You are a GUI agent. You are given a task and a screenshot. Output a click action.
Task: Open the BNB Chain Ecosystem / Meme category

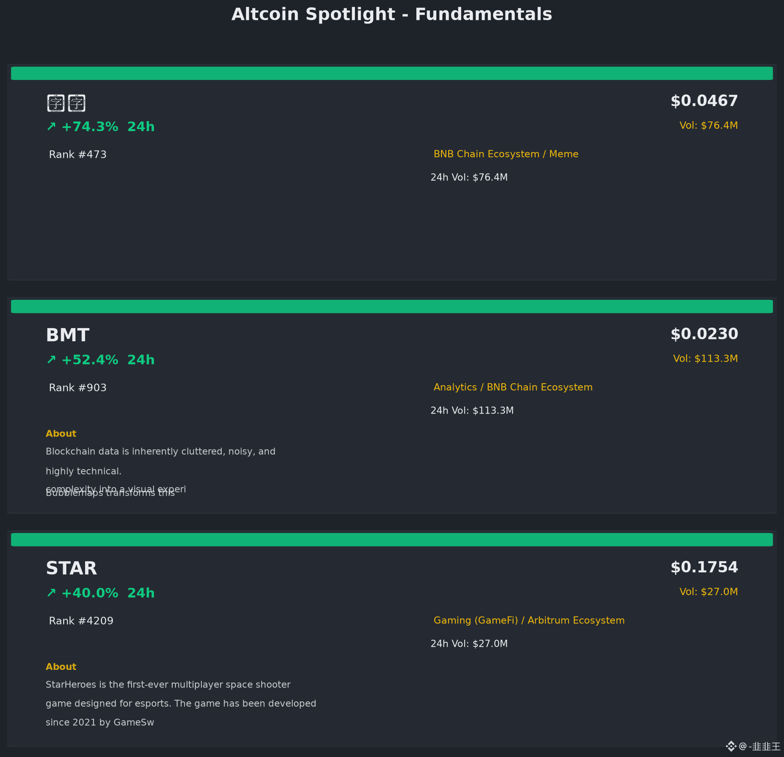506,154
